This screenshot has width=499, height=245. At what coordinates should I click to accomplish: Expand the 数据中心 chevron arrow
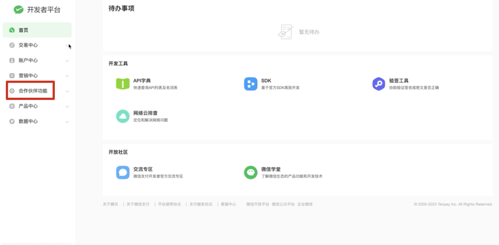[67, 122]
